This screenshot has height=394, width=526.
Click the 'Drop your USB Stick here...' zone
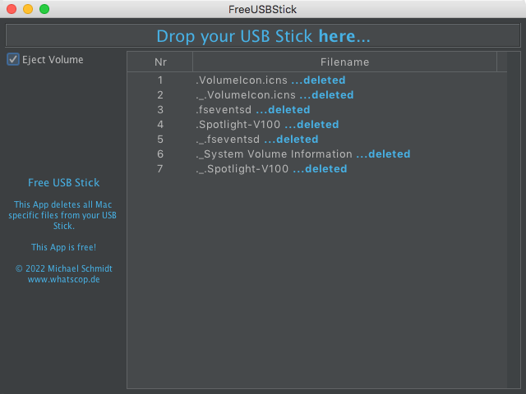tap(263, 36)
